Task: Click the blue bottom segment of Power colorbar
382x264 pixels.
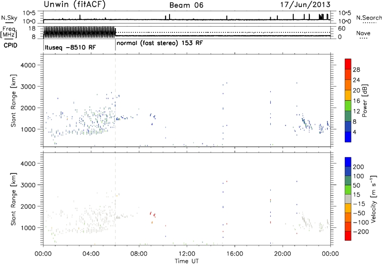Action: (x=348, y=137)
